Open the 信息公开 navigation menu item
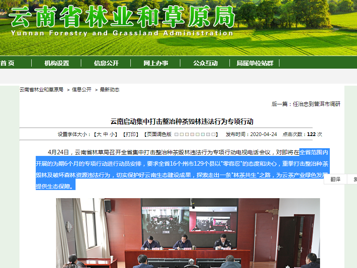Image resolution: width=357 pixels, height=268 pixels. pos(106,63)
